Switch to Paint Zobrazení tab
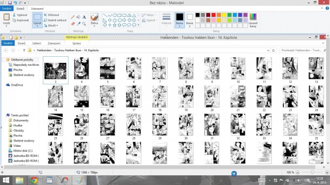The height and width of the screenshot is (185, 330). (37, 9)
